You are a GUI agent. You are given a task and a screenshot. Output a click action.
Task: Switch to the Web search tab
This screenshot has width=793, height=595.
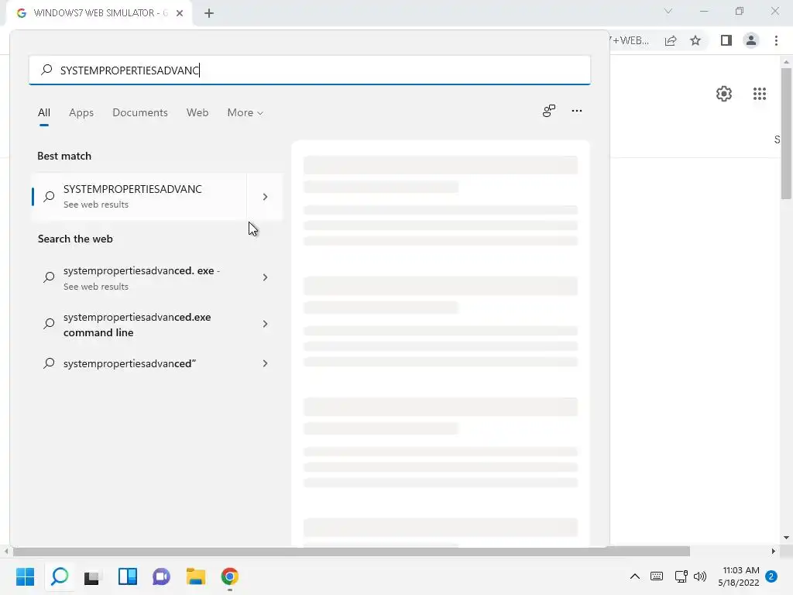(x=197, y=112)
